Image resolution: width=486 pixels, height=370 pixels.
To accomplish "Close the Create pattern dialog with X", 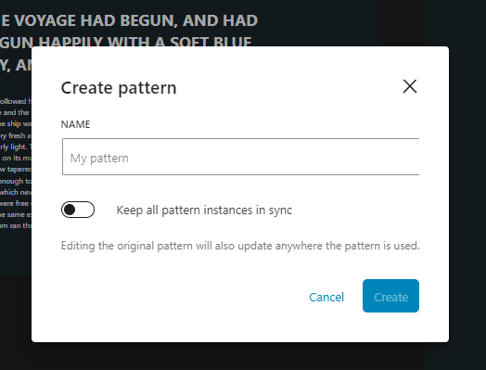I will click(x=409, y=86).
